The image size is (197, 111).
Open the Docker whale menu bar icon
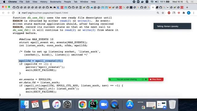click(x=143, y=2)
